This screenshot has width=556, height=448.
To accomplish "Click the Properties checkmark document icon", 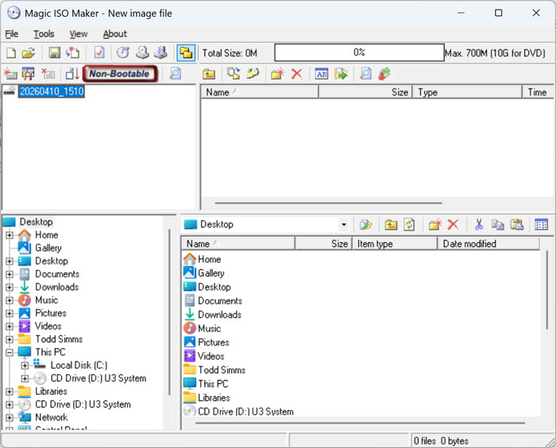I will pos(99,53).
